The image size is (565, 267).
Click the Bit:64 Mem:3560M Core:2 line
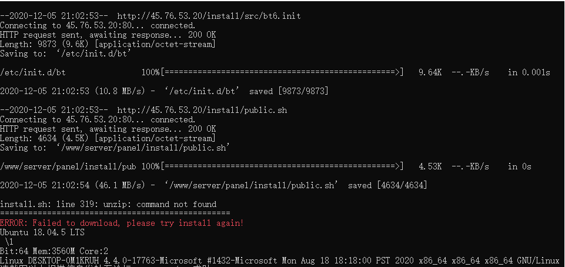(54, 251)
